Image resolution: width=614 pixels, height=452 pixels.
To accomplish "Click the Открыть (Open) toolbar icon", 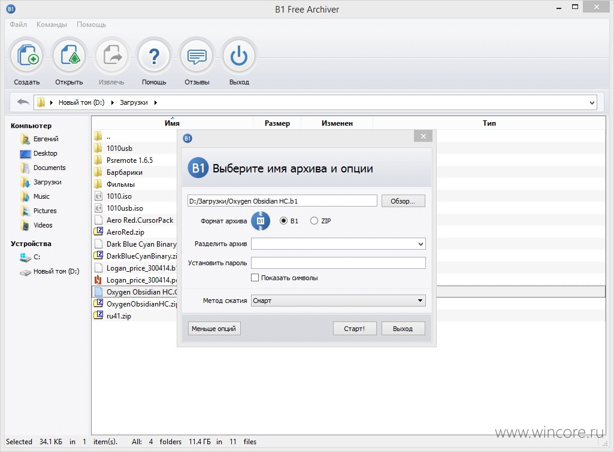I will [69, 56].
